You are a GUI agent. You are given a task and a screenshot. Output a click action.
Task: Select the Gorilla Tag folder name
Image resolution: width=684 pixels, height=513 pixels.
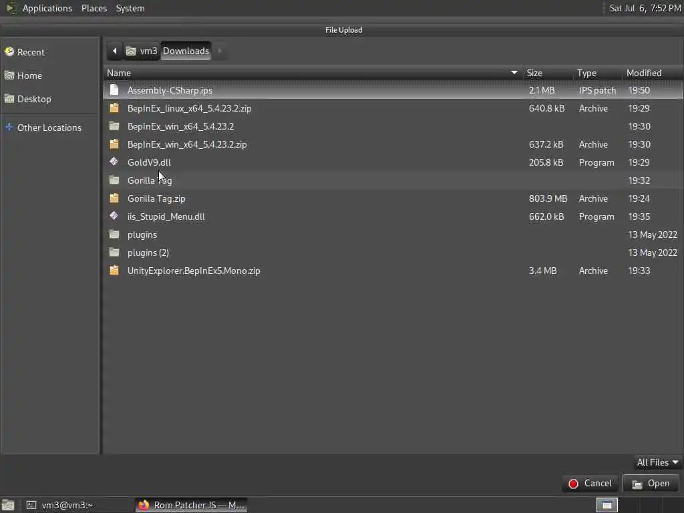coord(150,180)
